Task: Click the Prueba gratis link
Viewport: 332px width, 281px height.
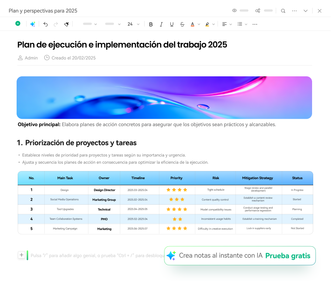Action: point(288,256)
